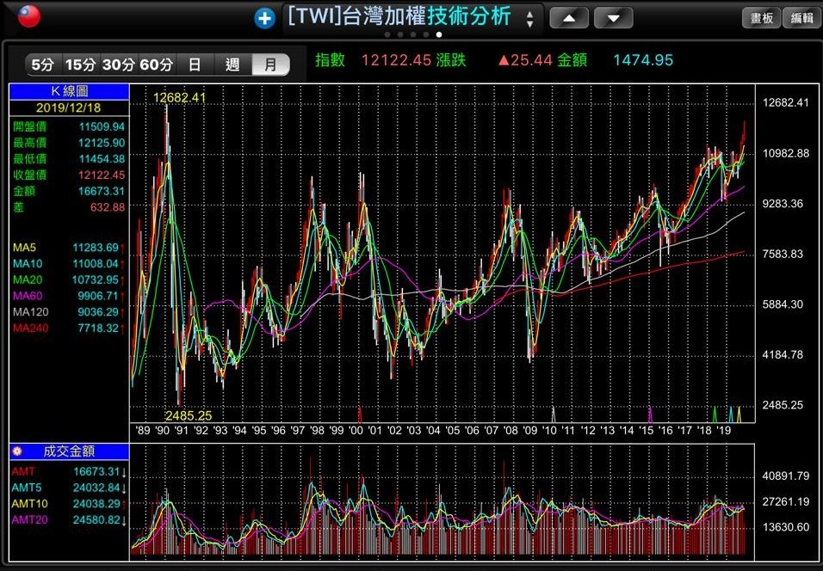Click the magenta MA60 legend label
The width and height of the screenshot is (823, 571).
[x=27, y=295]
